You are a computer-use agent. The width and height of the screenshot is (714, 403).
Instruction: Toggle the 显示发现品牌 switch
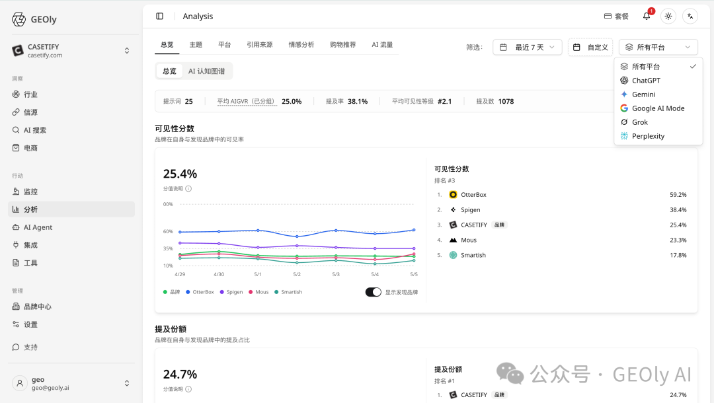[x=374, y=292]
